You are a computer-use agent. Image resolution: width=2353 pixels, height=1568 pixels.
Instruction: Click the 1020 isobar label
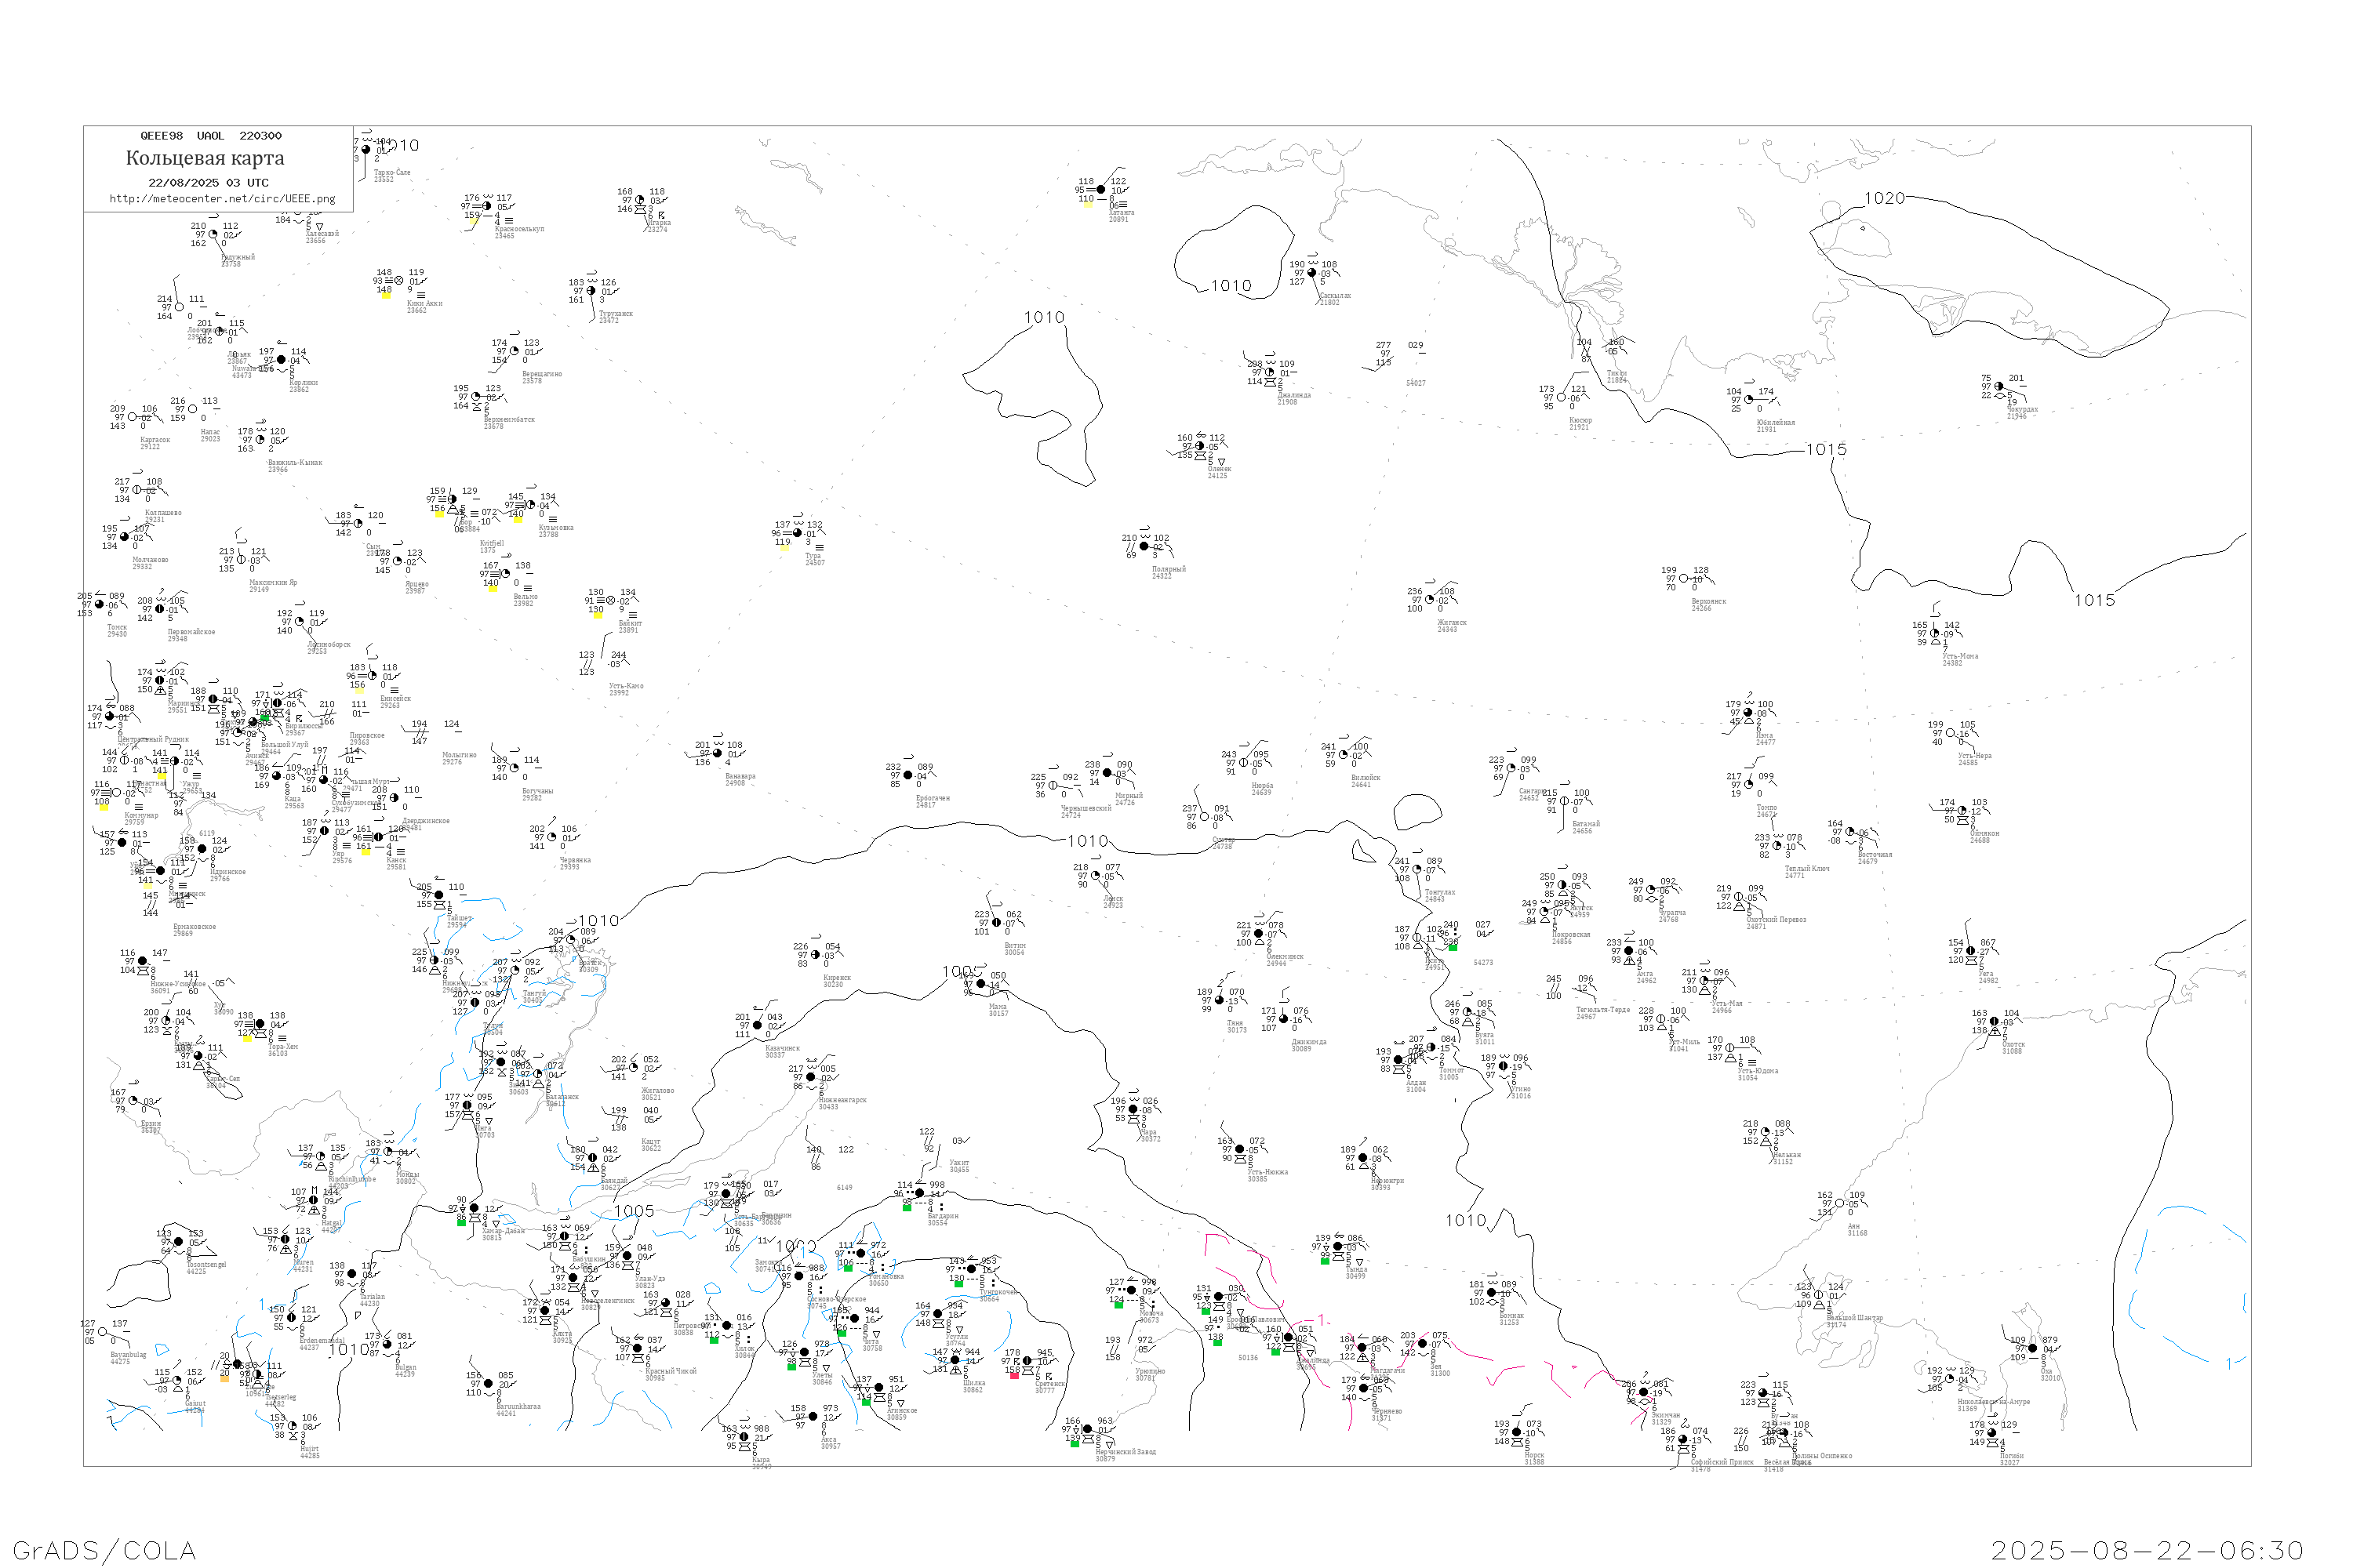tap(1884, 199)
